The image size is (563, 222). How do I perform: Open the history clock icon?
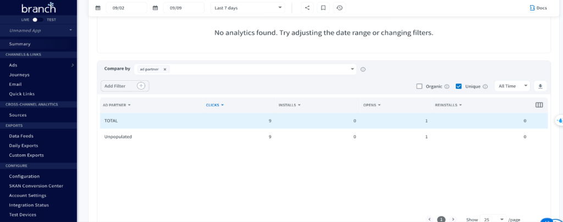tap(339, 8)
